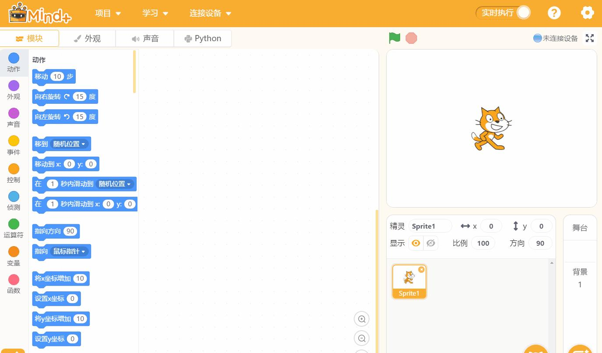Open the 连接设备 connect device menu
602x353 pixels.
pos(210,13)
